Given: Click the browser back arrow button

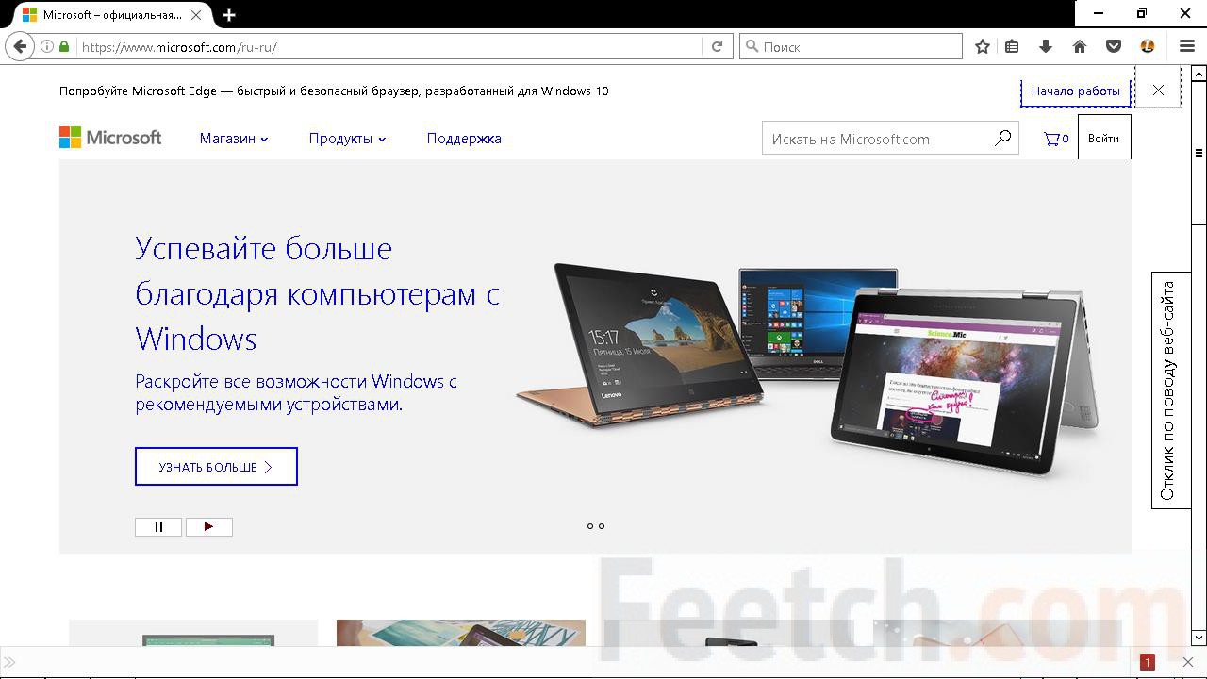Looking at the screenshot, I should (20, 46).
